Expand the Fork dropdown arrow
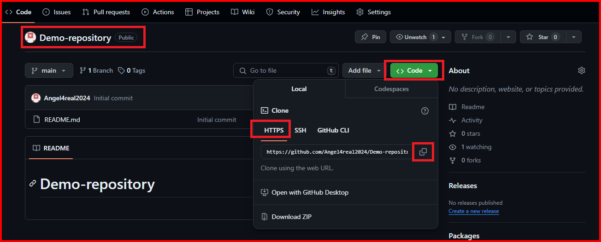 tap(508, 37)
